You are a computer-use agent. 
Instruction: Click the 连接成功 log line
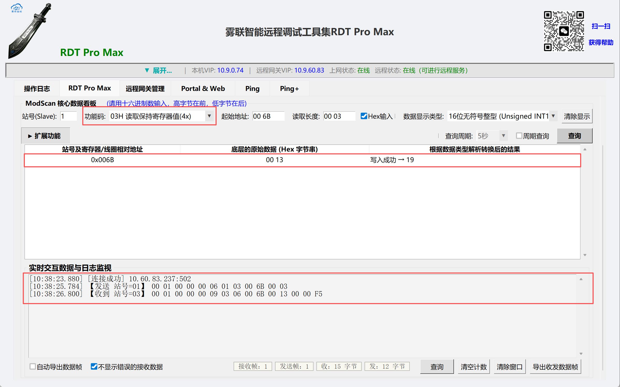pos(110,279)
